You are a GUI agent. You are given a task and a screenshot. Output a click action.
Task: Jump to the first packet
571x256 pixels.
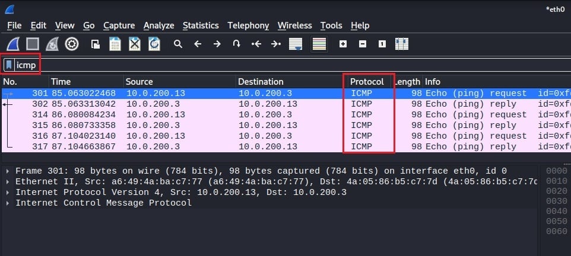click(x=256, y=44)
